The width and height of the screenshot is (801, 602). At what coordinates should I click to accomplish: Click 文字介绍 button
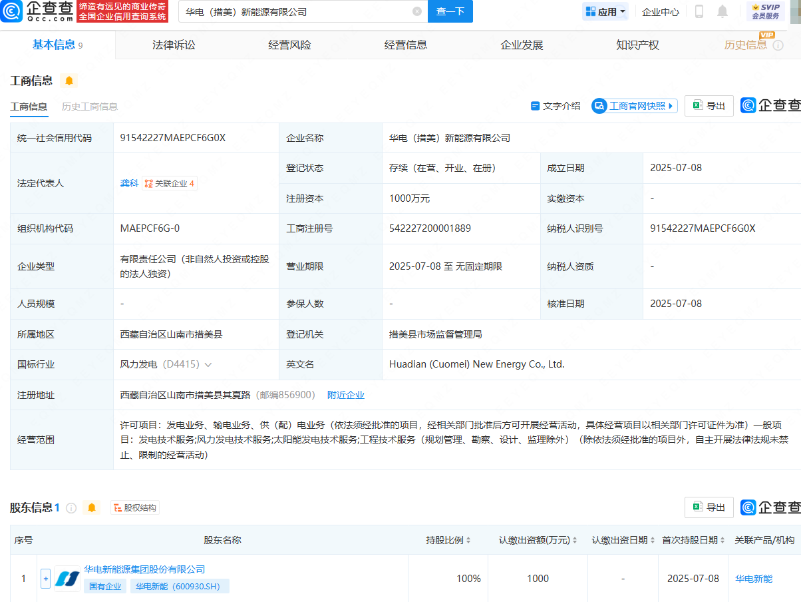556,106
